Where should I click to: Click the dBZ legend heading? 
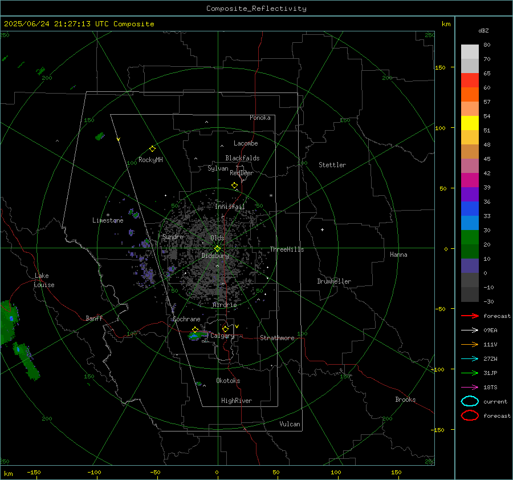(x=483, y=30)
